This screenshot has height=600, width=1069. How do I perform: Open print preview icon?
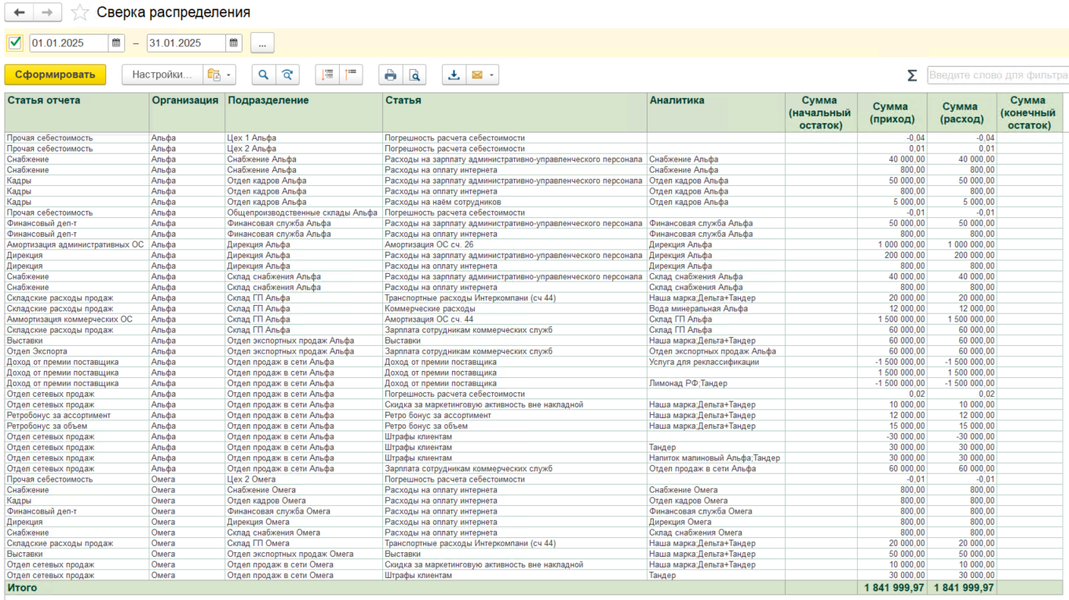pyautogui.click(x=414, y=75)
